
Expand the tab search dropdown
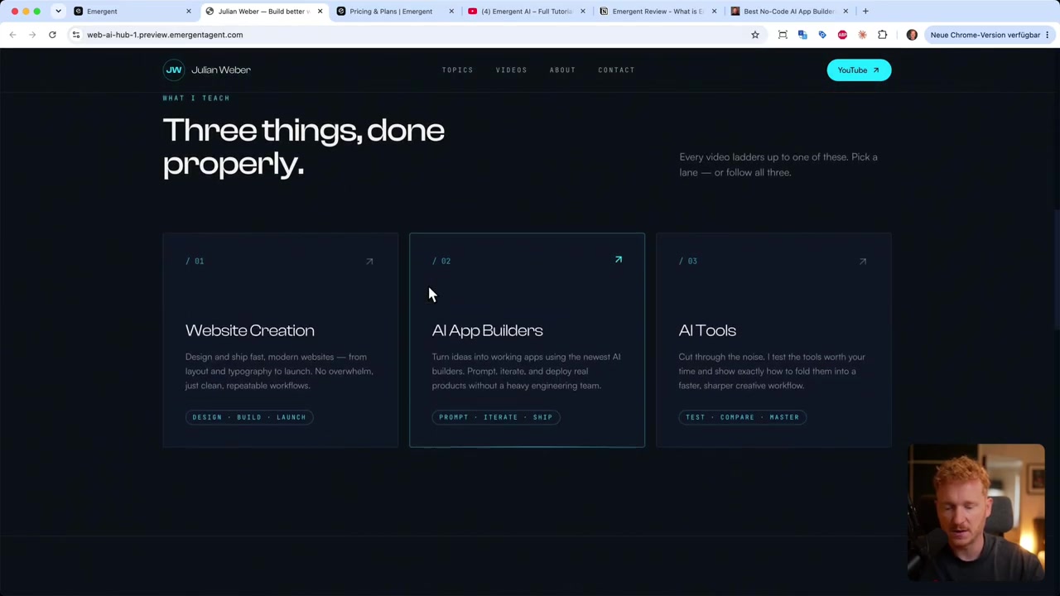[58, 12]
